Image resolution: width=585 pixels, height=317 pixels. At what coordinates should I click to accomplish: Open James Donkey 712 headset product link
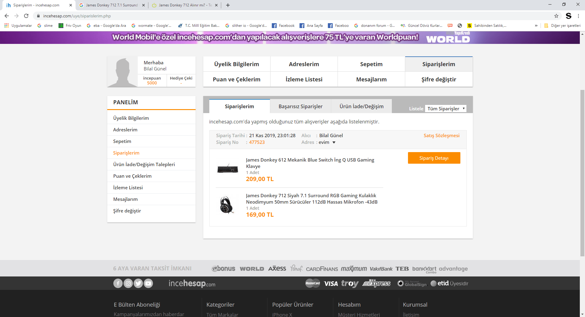tap(312, 199)
